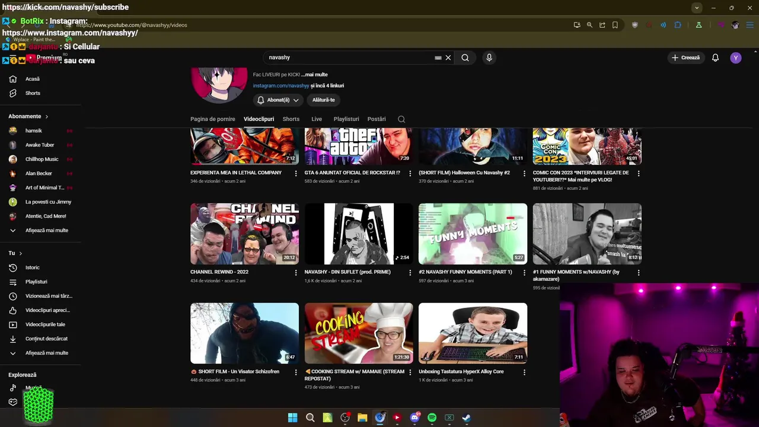This screenshot has height=427, width=759.
Task: Clear the 'navashy' search text with X
Action: point(448,58)
